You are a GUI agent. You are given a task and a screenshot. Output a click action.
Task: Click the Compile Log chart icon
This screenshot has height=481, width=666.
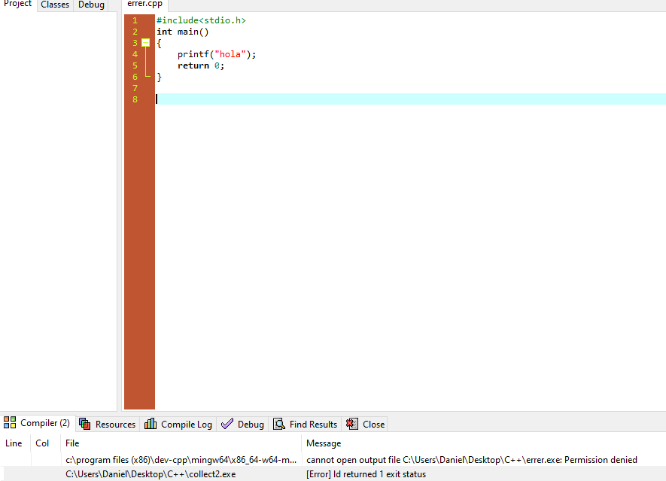coord(151,424)
